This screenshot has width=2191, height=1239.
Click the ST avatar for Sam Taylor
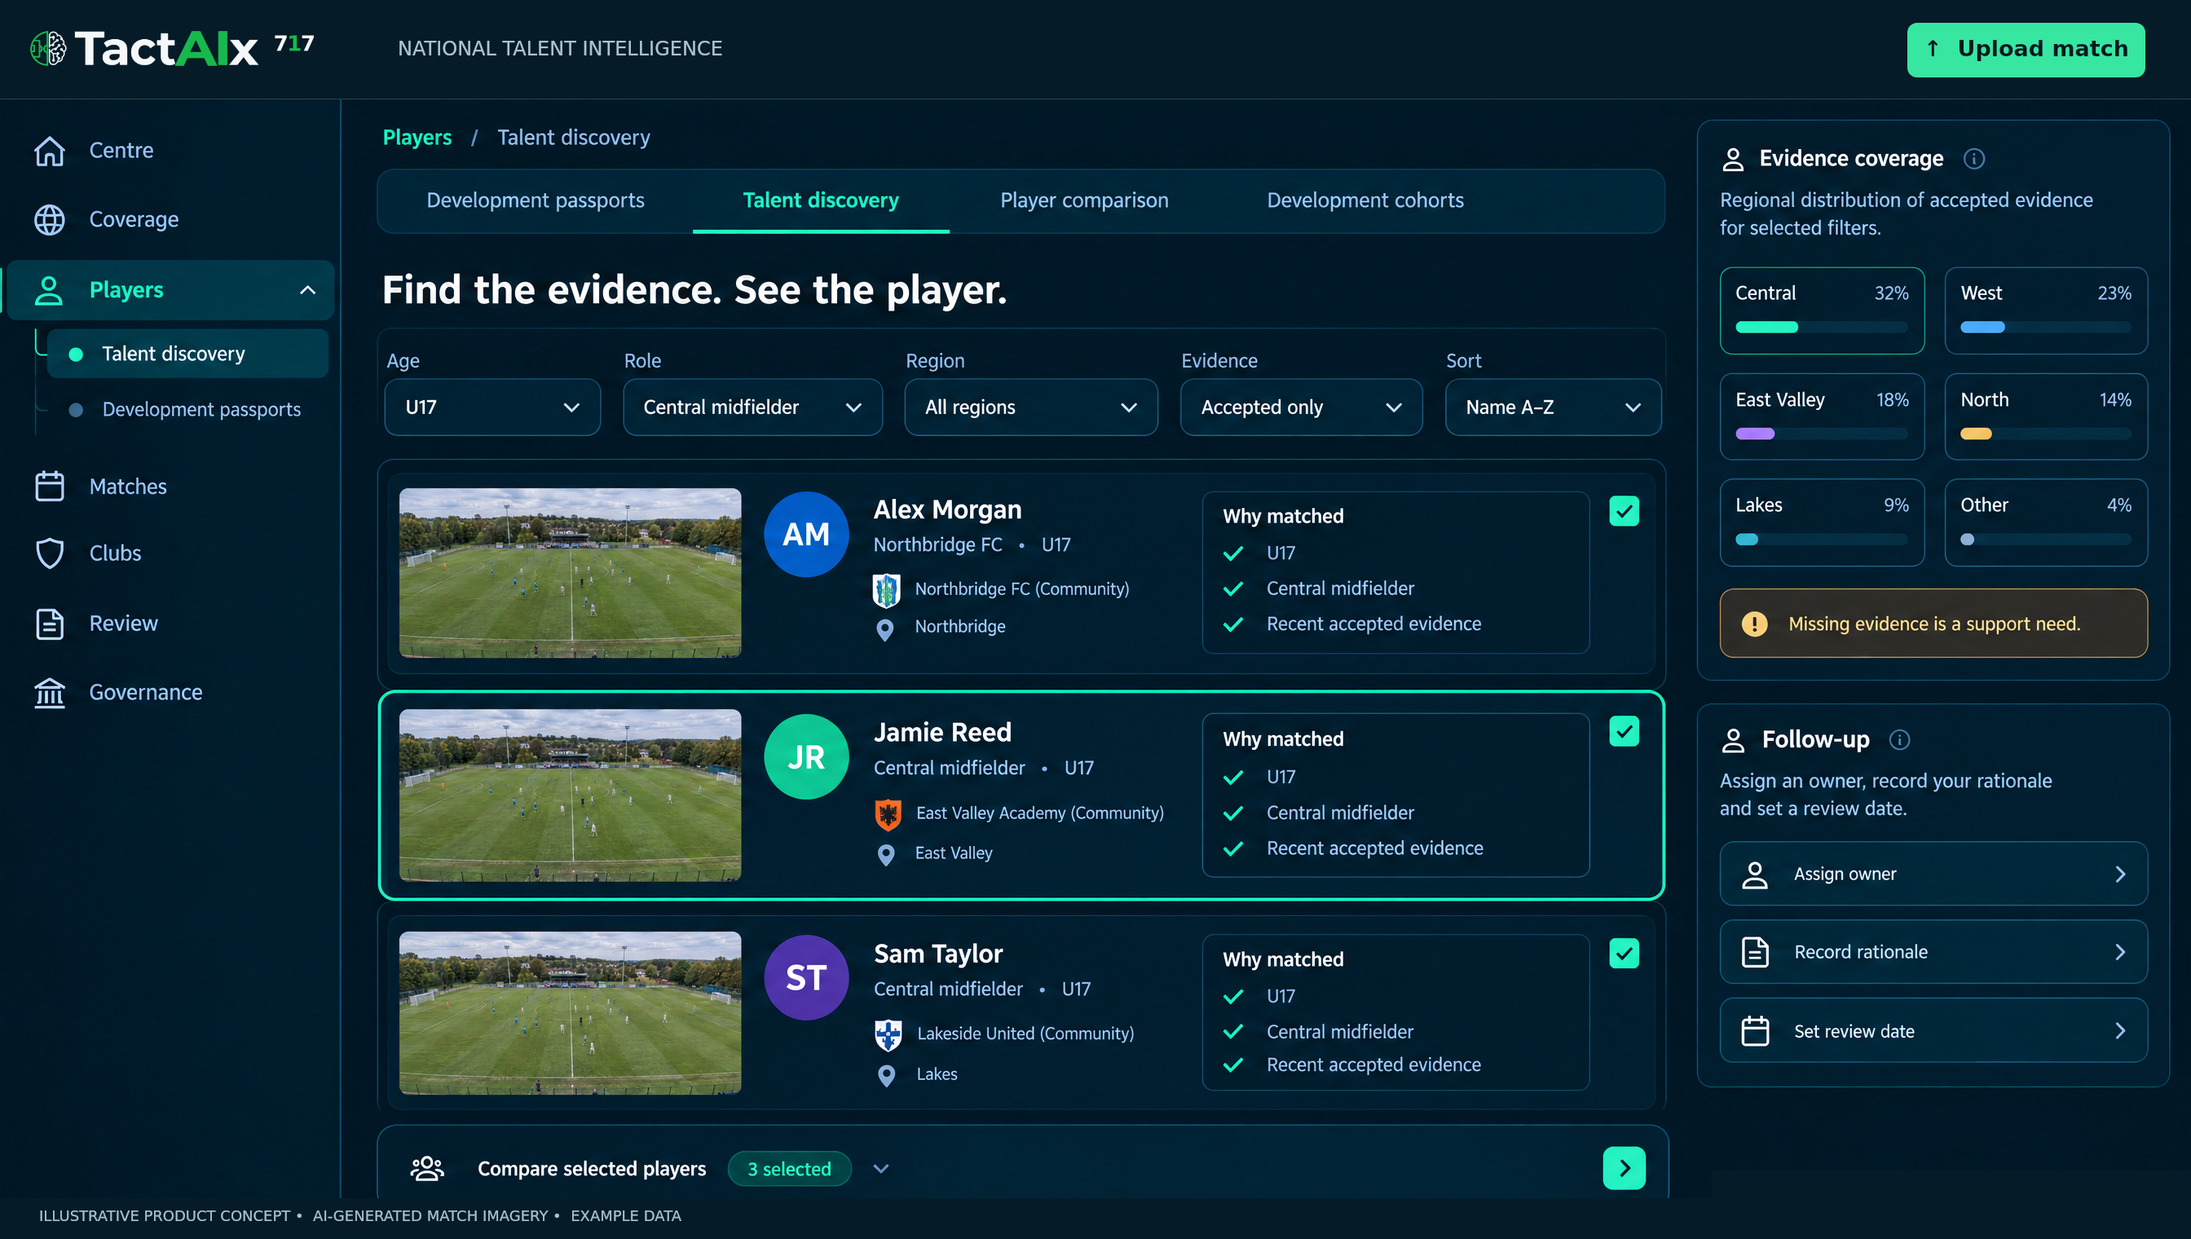click(806, 978)
